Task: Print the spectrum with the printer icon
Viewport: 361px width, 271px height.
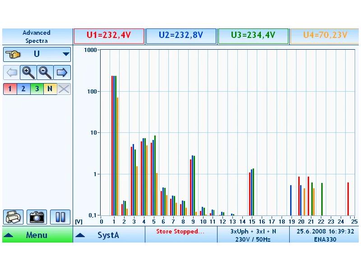Action: point(14,217)
